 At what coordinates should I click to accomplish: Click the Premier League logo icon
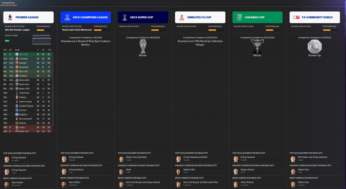click(10, 17)
